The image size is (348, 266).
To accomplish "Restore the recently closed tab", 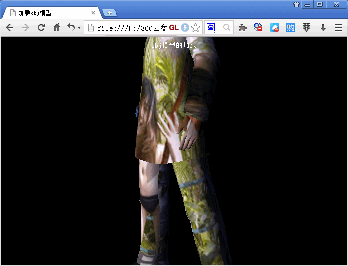I will point(71,27).
